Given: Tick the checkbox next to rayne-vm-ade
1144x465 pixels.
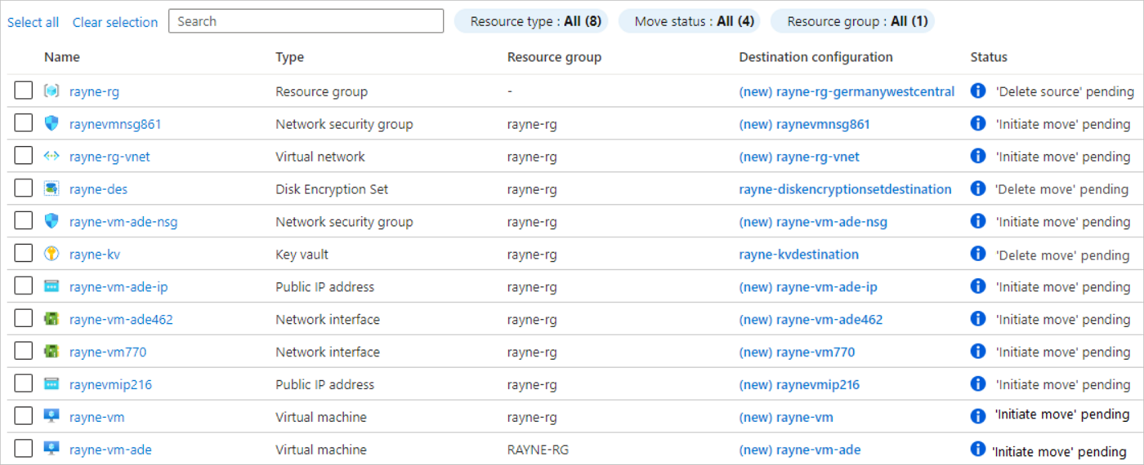Looking at the screenshot, I should [23, 449].
